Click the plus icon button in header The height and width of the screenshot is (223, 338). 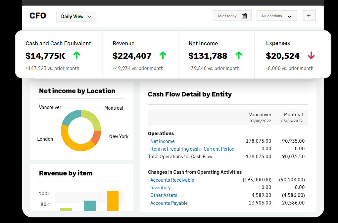click(309, 16)
